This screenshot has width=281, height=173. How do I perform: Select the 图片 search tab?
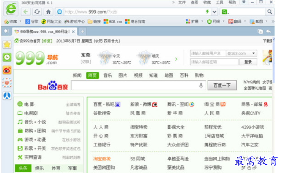(123, 75)
